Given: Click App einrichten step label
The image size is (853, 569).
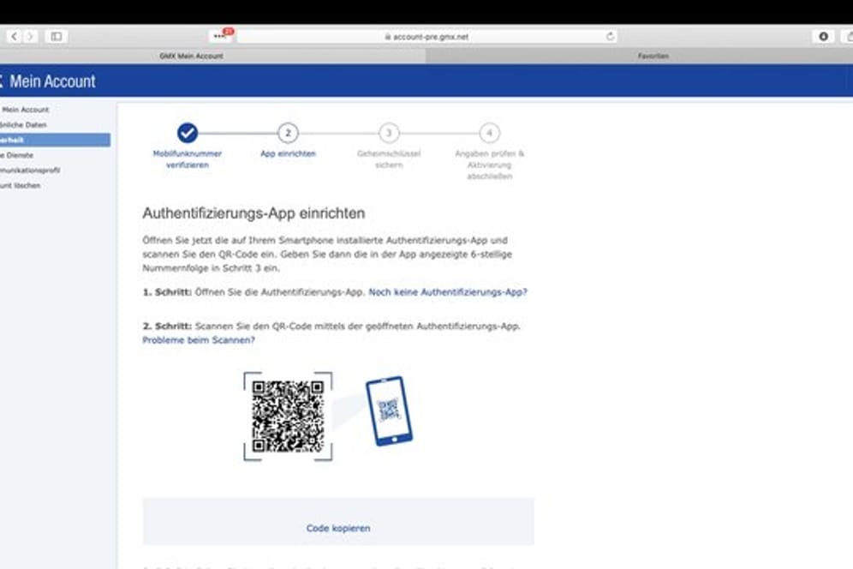Looking at the screenshot, I should 288,153.
